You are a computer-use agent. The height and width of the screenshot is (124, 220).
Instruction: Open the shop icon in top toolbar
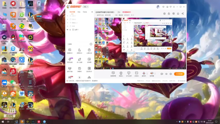click(164, 14)
